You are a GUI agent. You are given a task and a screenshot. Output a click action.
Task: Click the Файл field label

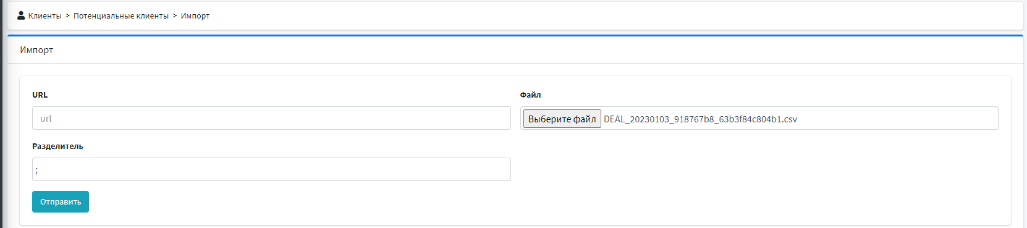point(530,95)
